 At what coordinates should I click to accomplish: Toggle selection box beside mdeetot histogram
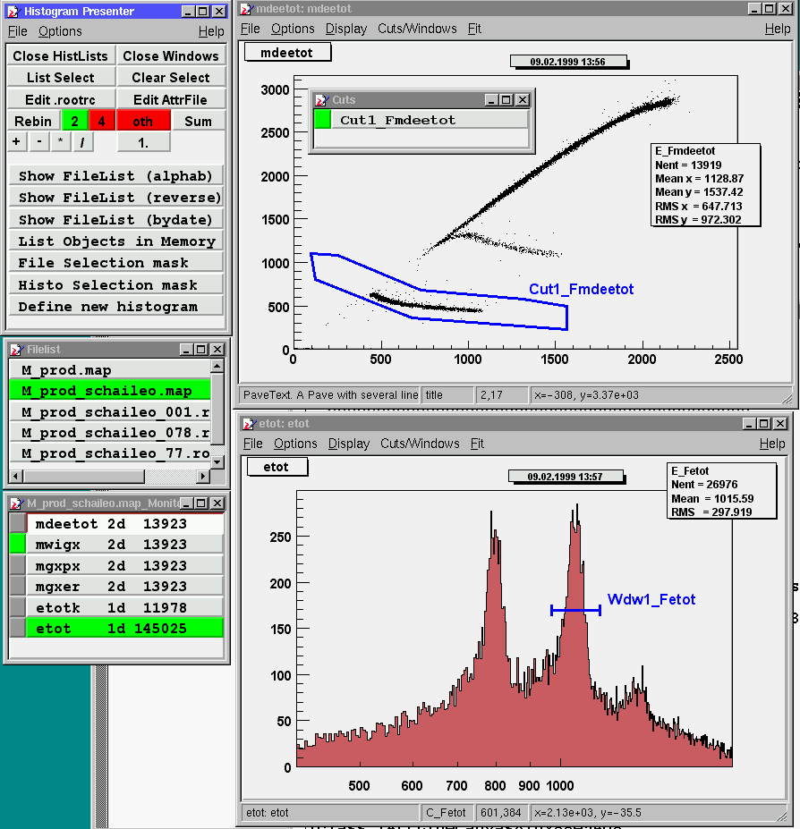click(x=17, y=523)
